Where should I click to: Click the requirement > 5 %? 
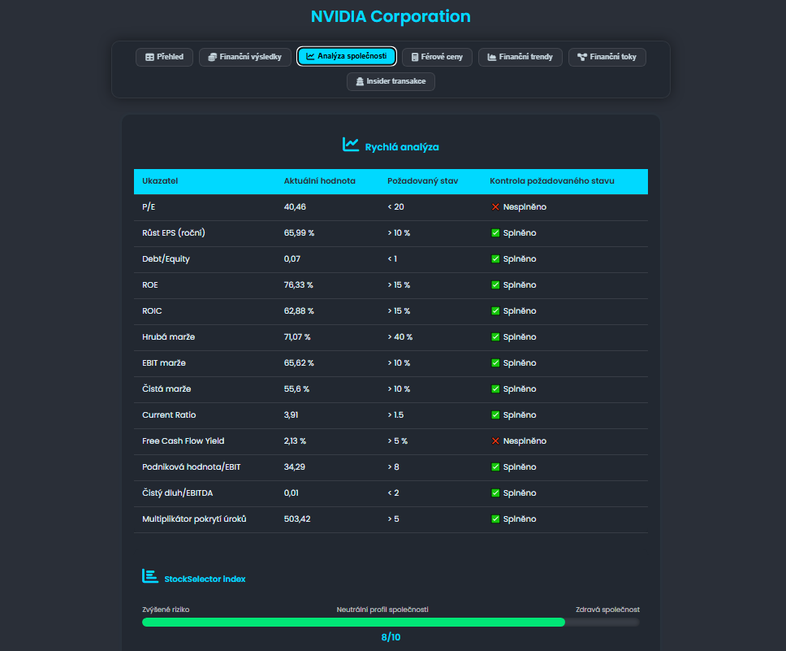pos(398,441)
